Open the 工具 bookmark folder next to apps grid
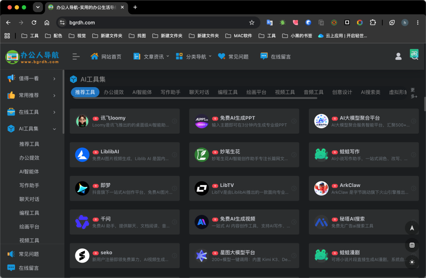This screenshot has height=278, width=426. [30, 35]
